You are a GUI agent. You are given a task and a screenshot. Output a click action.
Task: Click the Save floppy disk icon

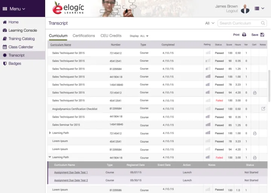(262, 35)
